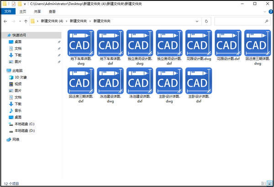The width and height of the screenshot is (274, 187).
Task: Go up one folder level arrow
Action: (26, 21)
